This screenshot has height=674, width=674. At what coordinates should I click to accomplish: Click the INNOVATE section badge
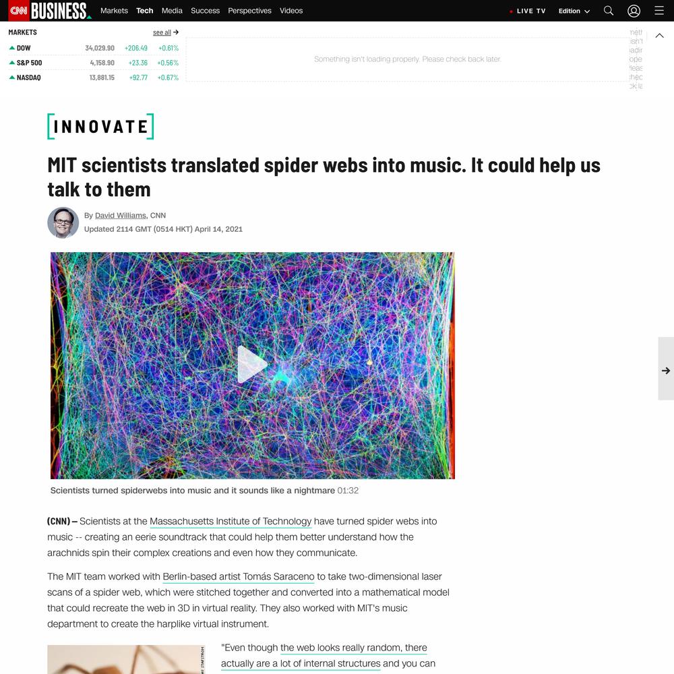(100, 127)
